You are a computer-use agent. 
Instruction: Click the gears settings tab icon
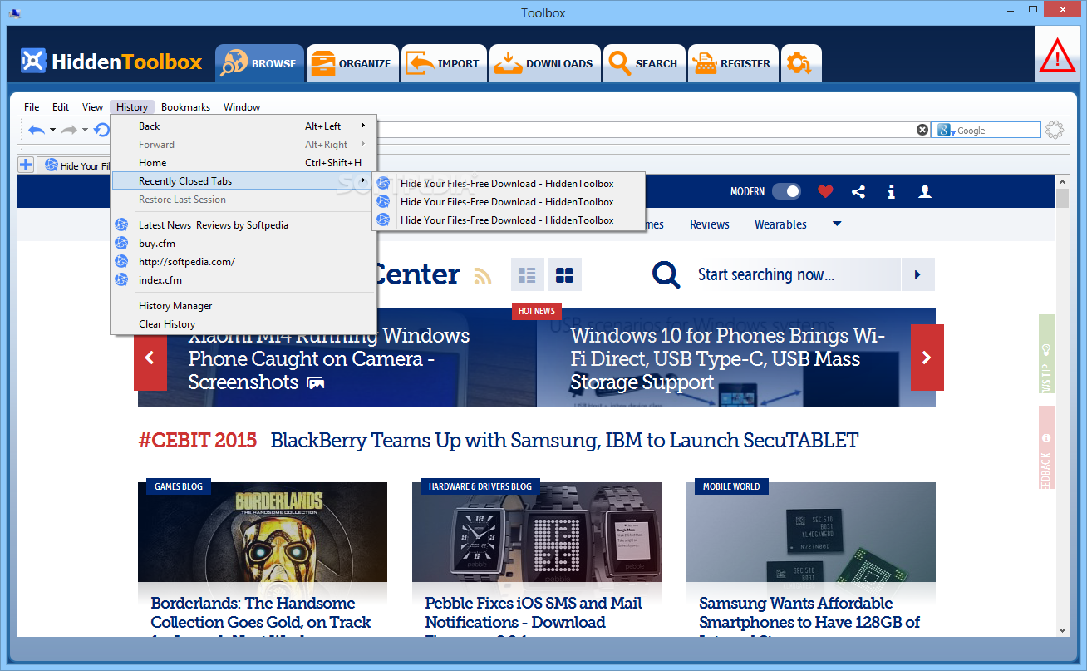[x=801, y=63]
